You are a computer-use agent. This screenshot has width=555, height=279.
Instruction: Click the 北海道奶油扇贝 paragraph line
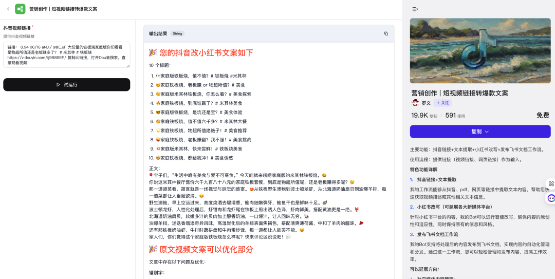pyautogui.click(x=229, y=216)
